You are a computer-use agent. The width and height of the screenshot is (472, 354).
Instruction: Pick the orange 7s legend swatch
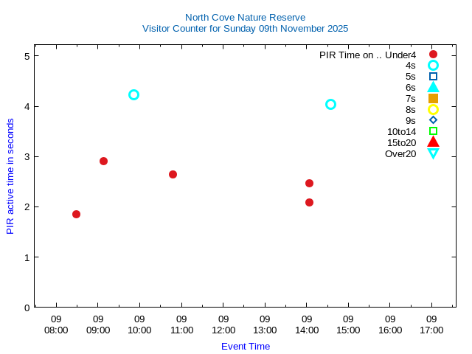[x=433, y=98]
